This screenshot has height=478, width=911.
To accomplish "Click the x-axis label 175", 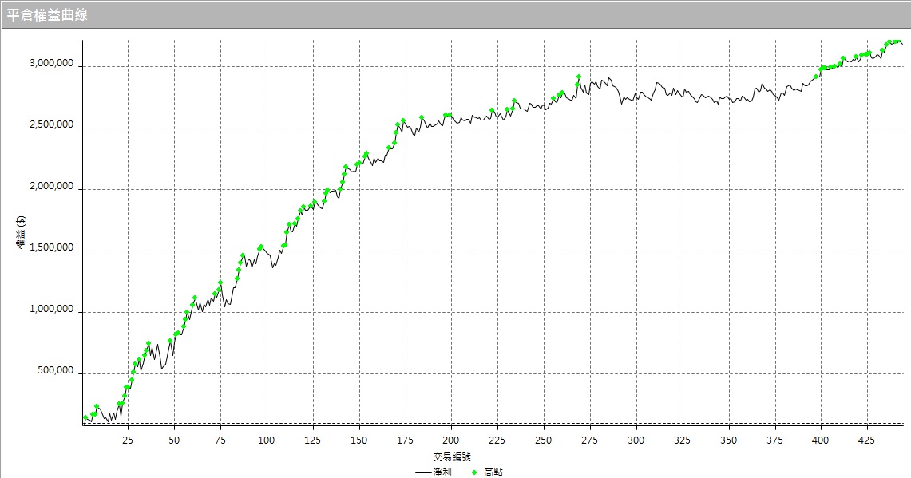I will [x=405, y=440].
